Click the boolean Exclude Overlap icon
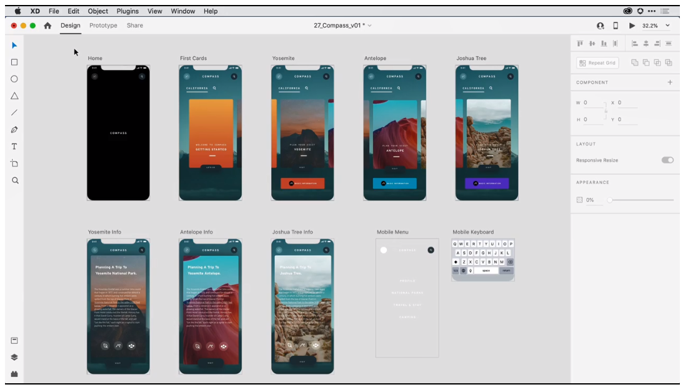 click(x=669, y=62)
